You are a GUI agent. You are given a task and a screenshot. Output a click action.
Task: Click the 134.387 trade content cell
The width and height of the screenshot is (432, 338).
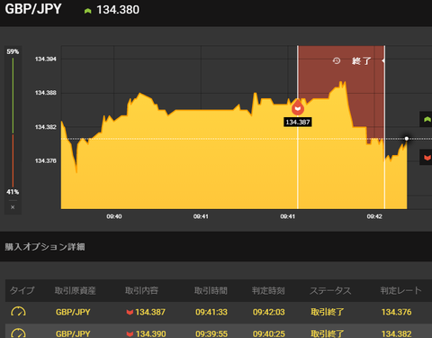click(x=146, y=312)
